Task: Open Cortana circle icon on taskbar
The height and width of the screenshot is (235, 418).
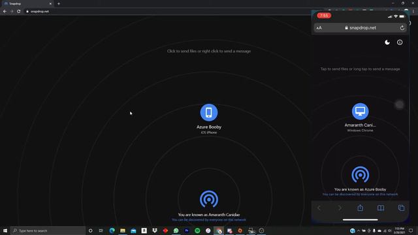Action: tap(90, 230)
